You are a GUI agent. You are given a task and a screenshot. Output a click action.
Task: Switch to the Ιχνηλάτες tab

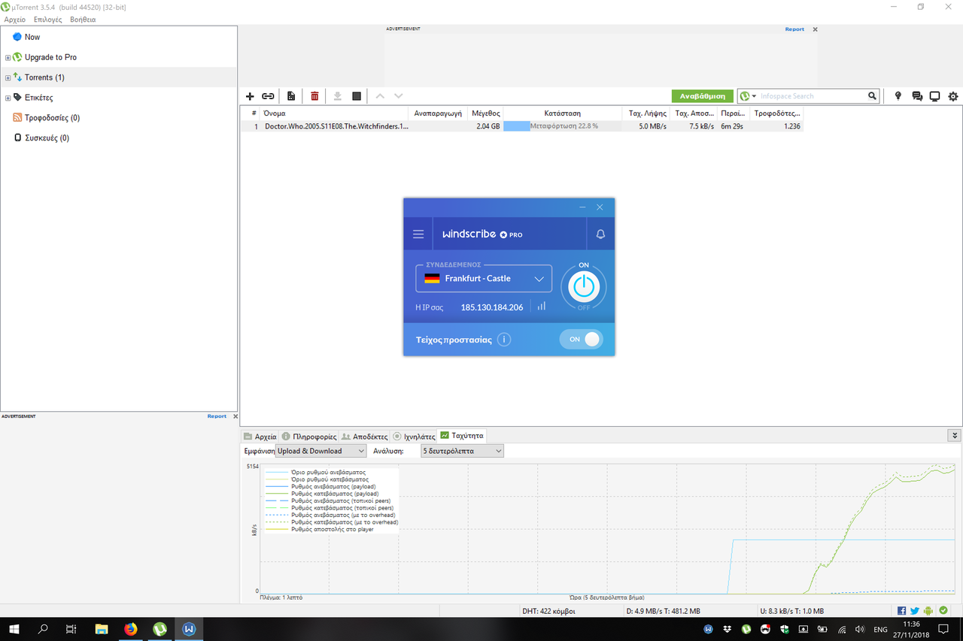click(x=415, y=436)
